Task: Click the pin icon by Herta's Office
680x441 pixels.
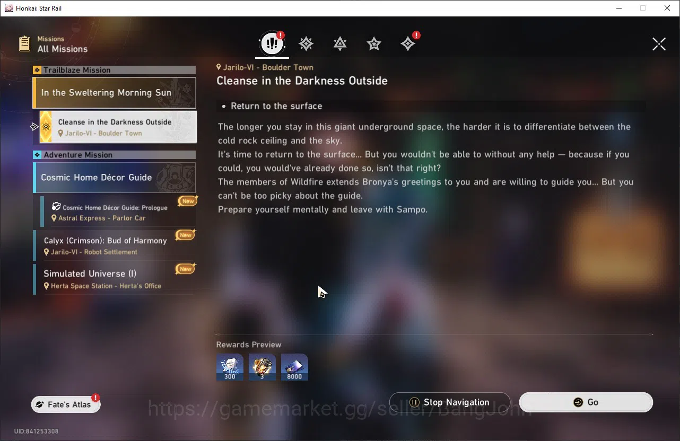Action: (x=47, y=286)
